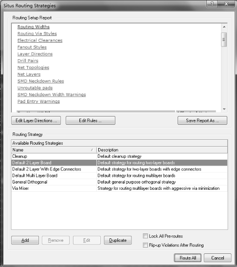Viewport: 237px width, 267px height.
Task: Click the Name column sort arrow
Action: click(92, 150)
